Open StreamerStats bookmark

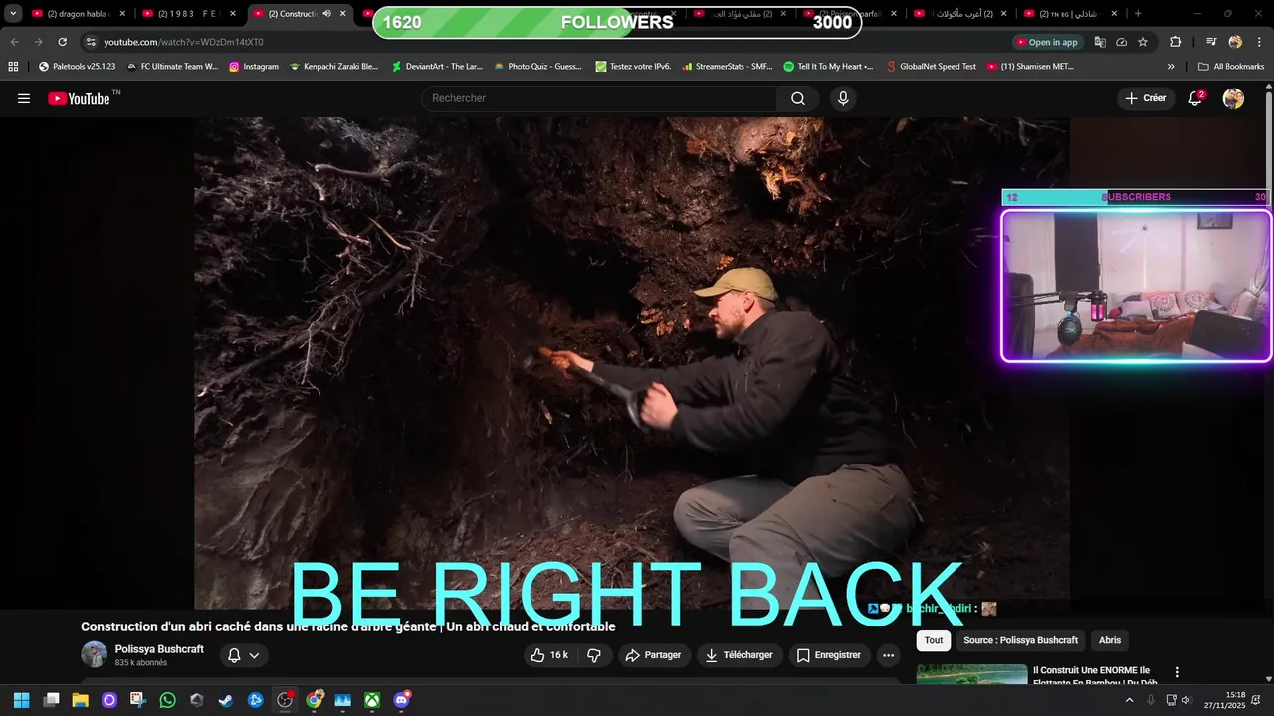(x=728, y=67)
